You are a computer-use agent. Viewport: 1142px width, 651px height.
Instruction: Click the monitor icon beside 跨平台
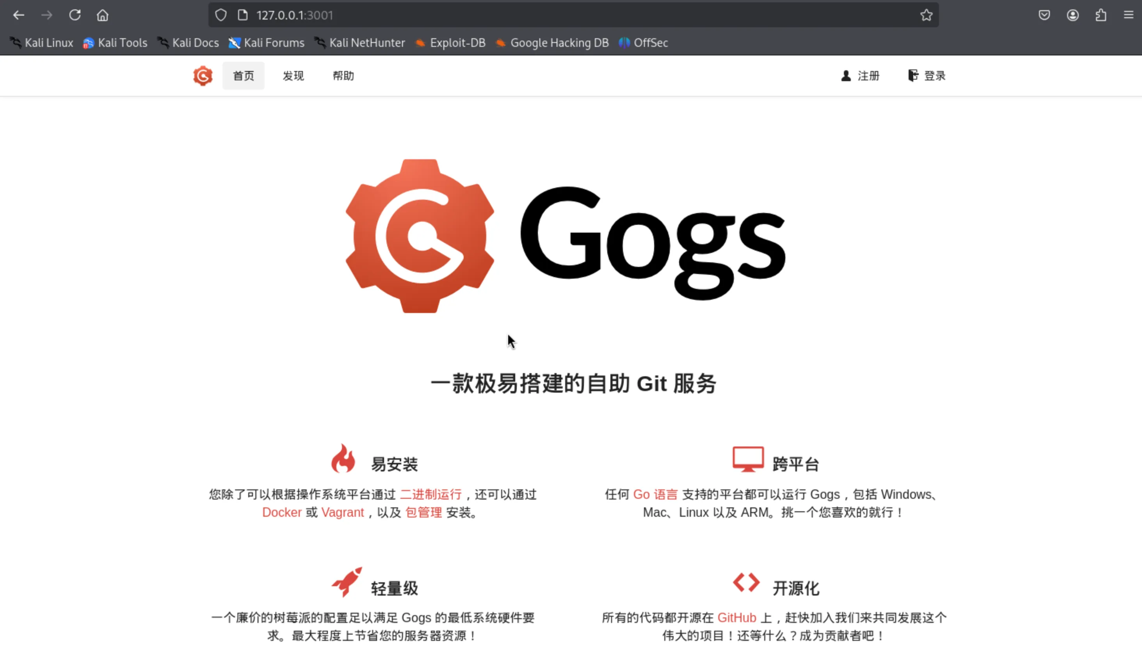pos(748,459)
